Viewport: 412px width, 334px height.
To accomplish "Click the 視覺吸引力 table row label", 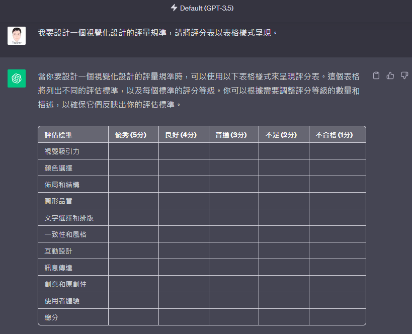I will [x=62, y=151].
